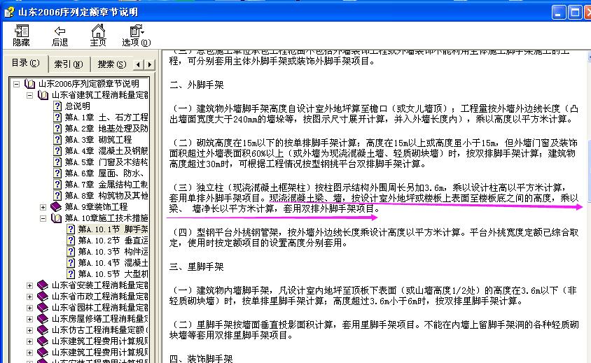Click the help icon in the title bar

point(9,12)
